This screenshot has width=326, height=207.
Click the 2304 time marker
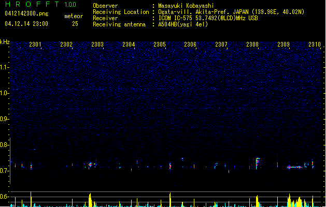coord(129,45)
